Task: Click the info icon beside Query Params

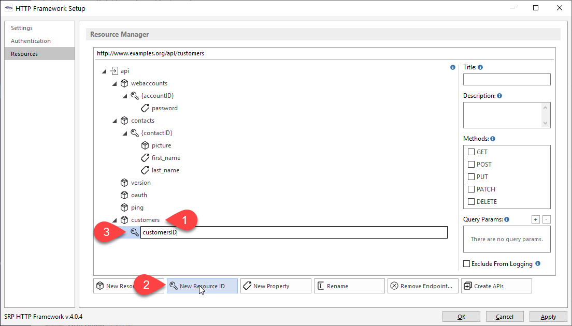Action: click(x=507, y=219)
